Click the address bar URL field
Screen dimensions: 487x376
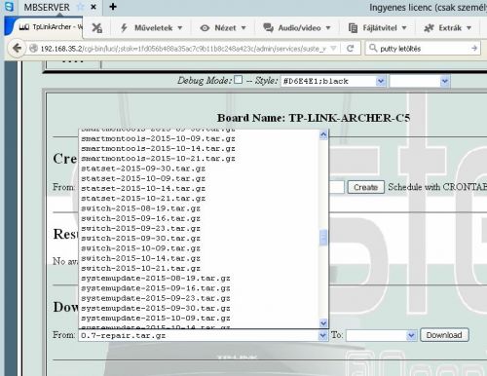[x=183, y=49]
